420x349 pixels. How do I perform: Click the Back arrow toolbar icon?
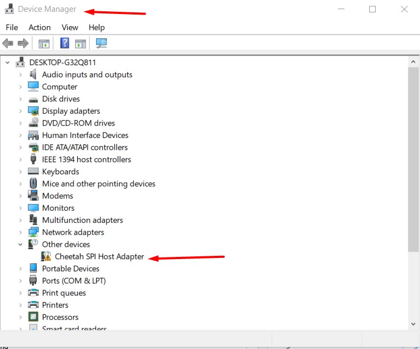click(8, 43)
